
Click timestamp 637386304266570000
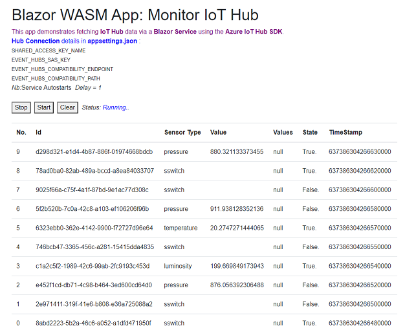coord(360,228)
